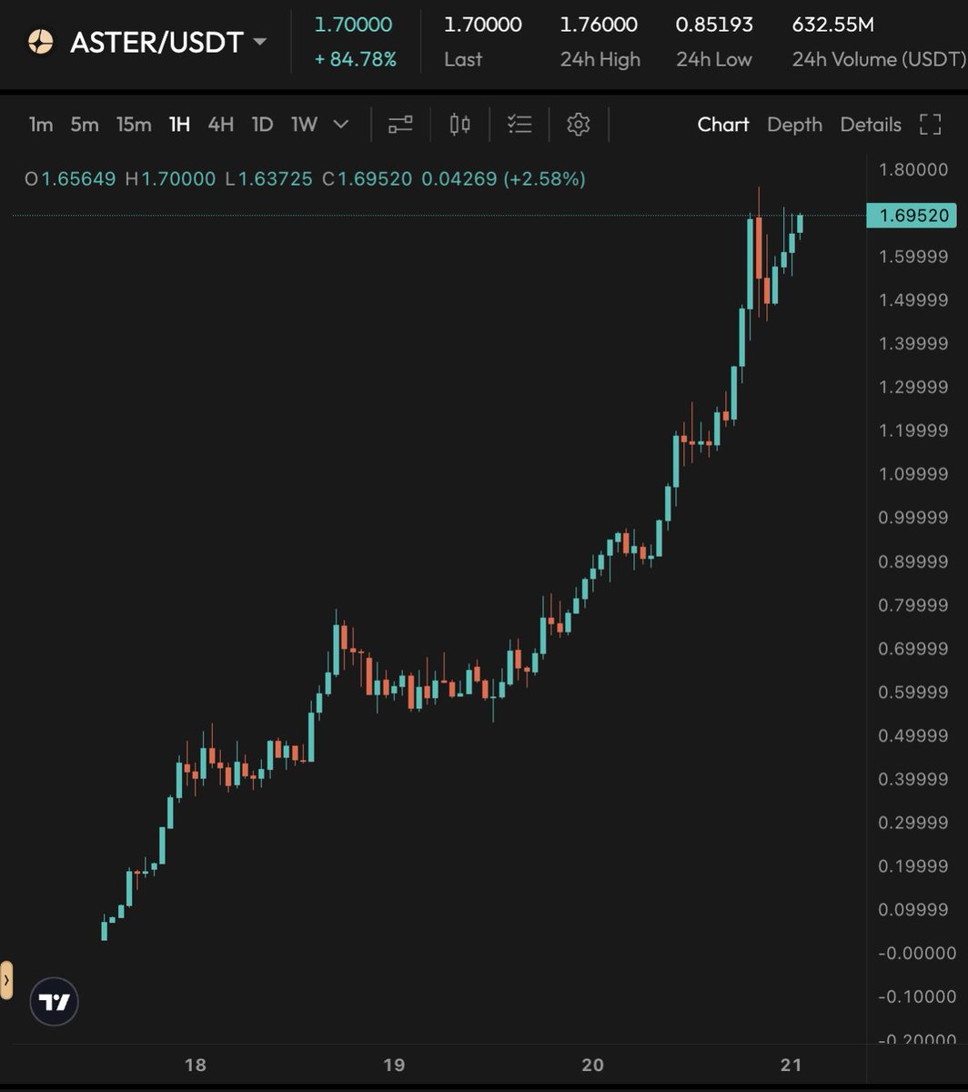Select the 1W timeframe

point(304,125)
